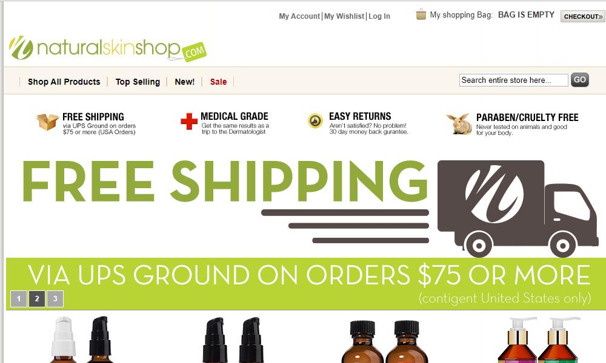
Task: Open the Sale section
Action: 218,82
